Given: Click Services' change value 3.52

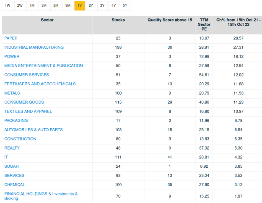Looking at the screenshot, I should [239, 176].
